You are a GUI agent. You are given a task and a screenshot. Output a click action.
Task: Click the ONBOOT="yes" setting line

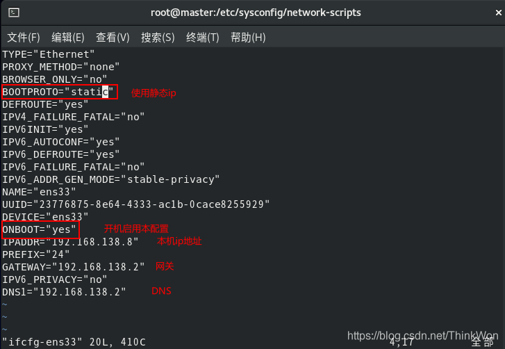coord(40,229)
